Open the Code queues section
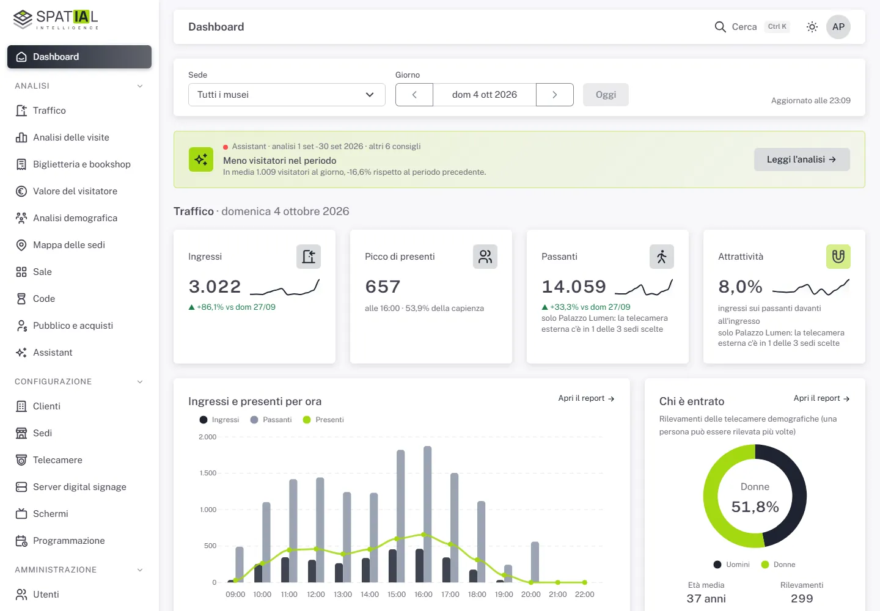The height and width of the screenshot is (611, 880). tap(79, 299)
